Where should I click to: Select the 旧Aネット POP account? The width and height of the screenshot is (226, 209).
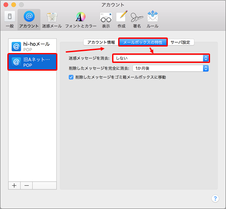32,62
